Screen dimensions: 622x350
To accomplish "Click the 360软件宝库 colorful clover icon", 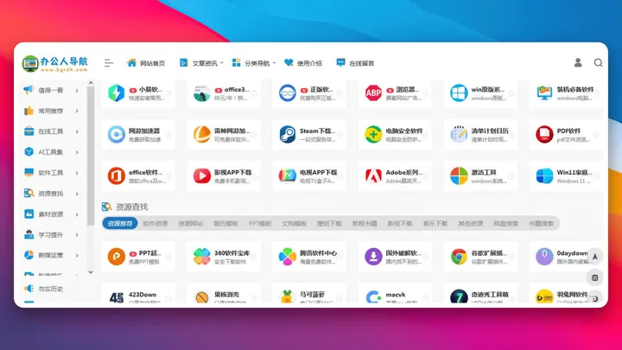I will point(202,257).
